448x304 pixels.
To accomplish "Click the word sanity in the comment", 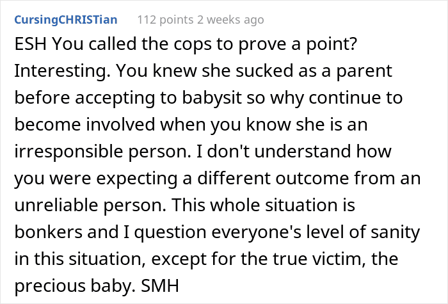I will coord(395,232).
